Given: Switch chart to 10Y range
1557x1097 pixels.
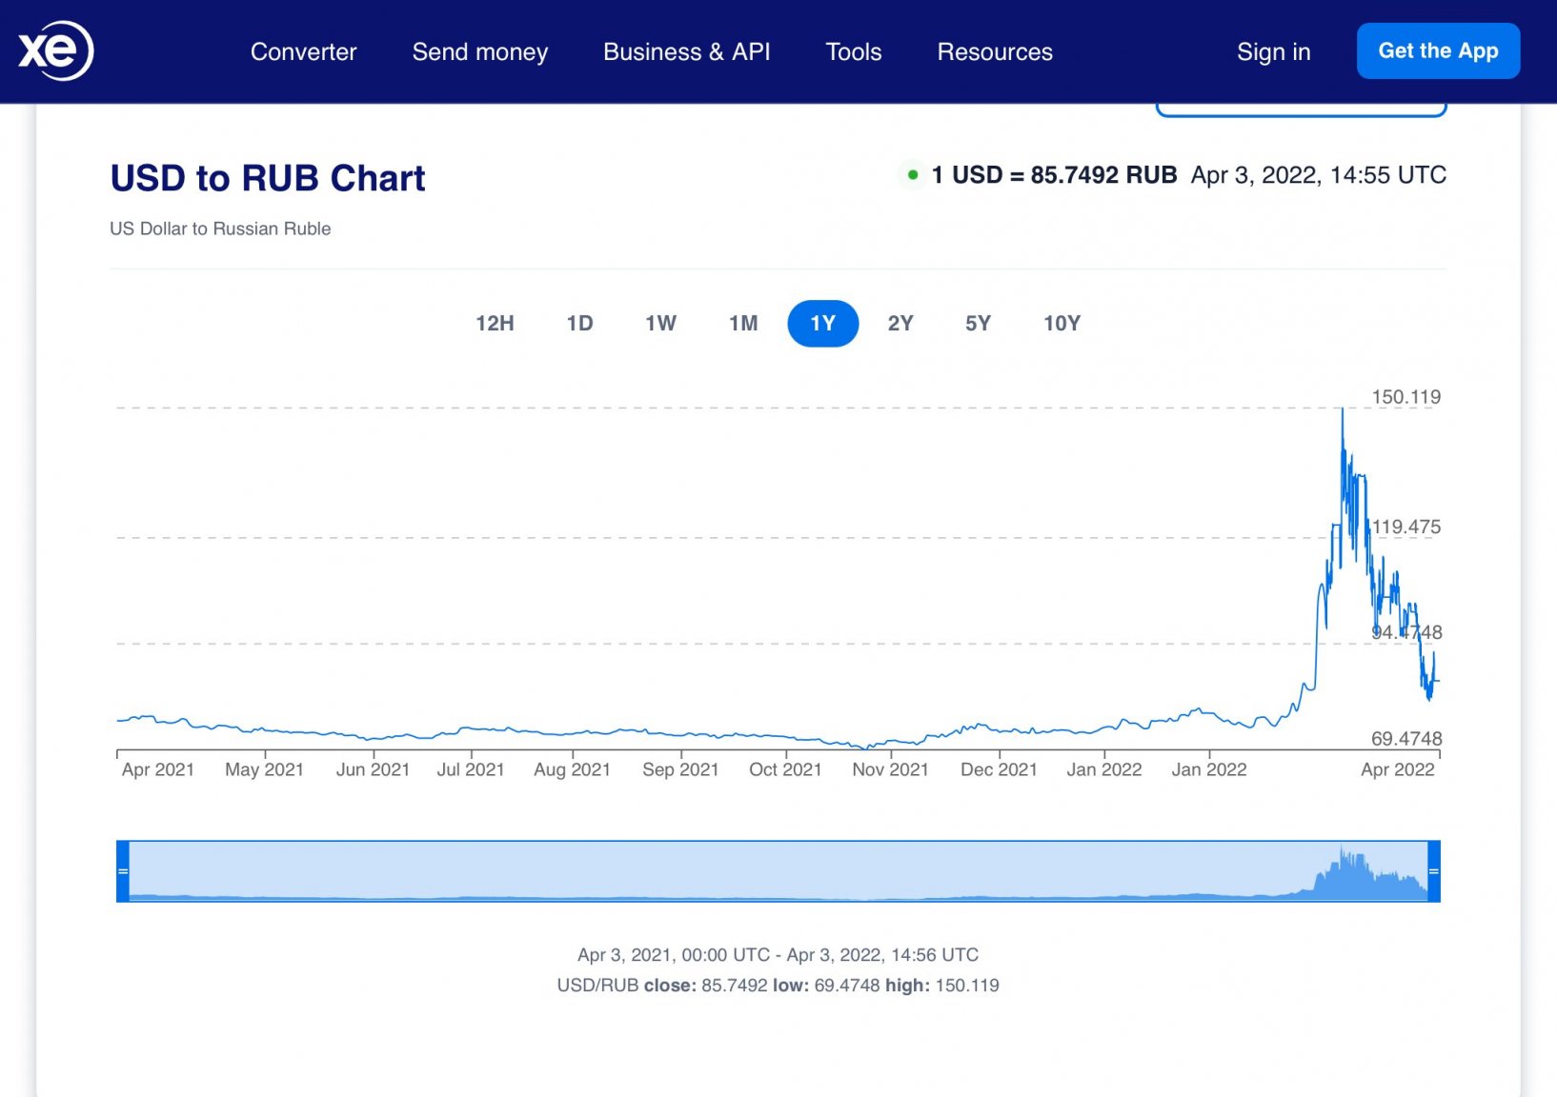Looking at the screenshot, I should click(x=1062, y=324).
